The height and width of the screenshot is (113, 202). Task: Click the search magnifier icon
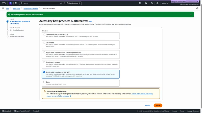tap(21, 3)
